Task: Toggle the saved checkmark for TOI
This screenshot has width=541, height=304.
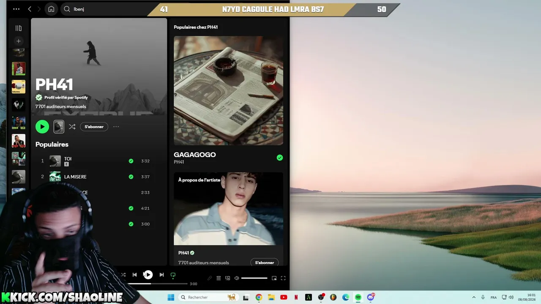Action: pyautogui.click(x=131, y=161)
